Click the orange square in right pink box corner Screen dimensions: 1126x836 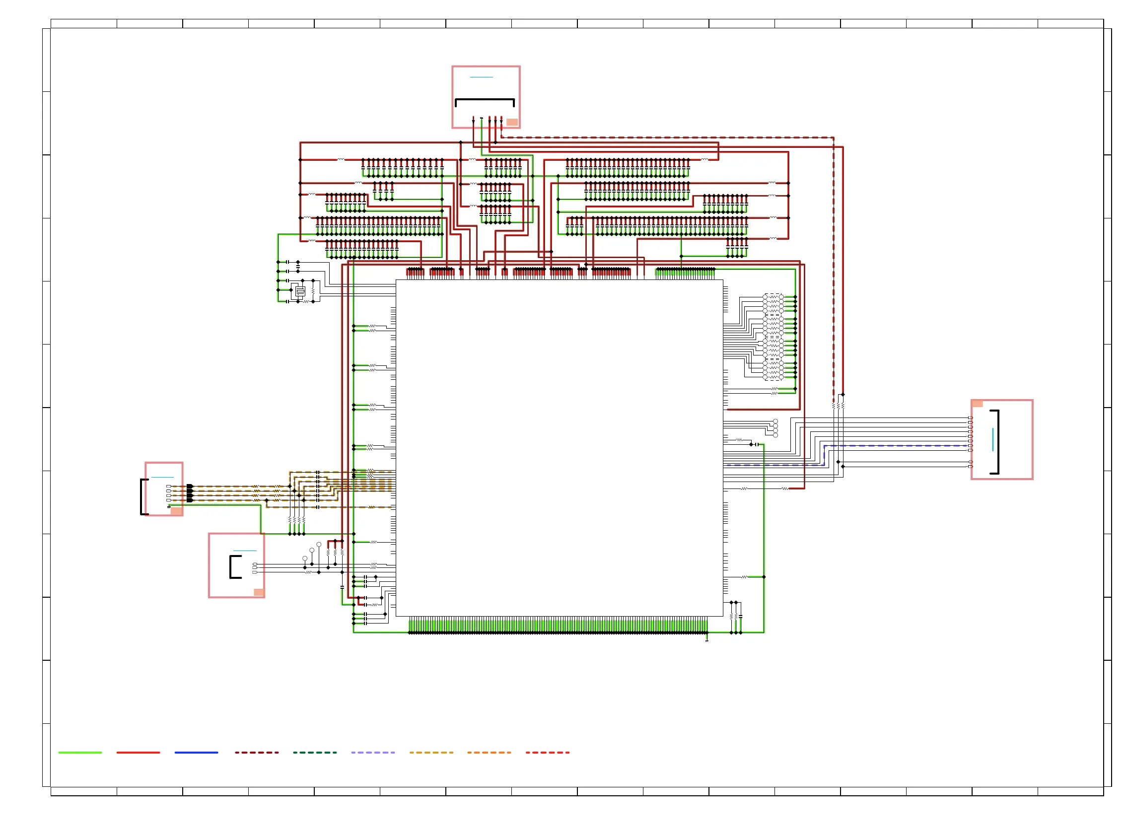pyautogui.click(x=977, y=404)
